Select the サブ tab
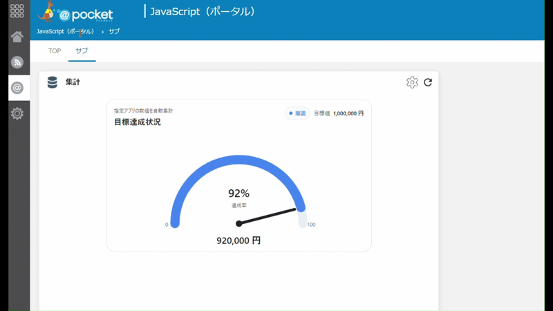This screenshot has width=553, height=311. pyautogui.click(x=82, y=50)
